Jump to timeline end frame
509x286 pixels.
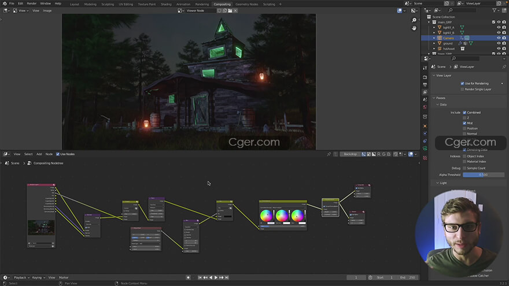[x=227, y=277]
